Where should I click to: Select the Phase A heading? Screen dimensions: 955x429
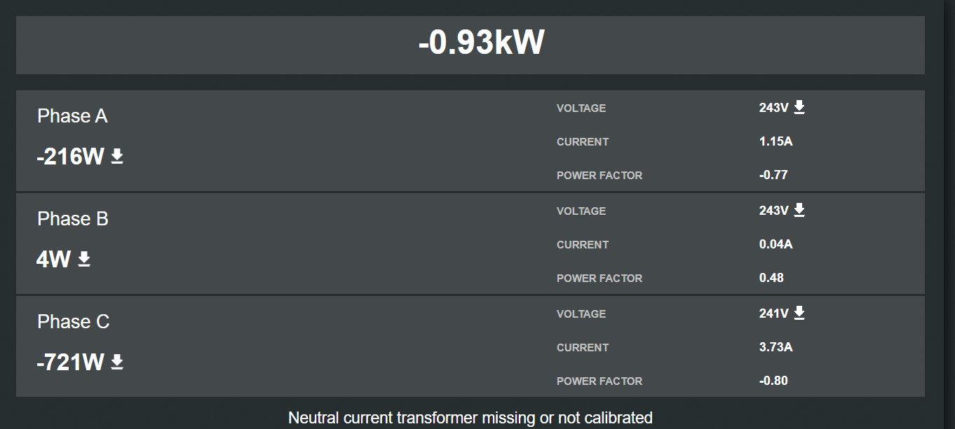[x=72, y=116]
